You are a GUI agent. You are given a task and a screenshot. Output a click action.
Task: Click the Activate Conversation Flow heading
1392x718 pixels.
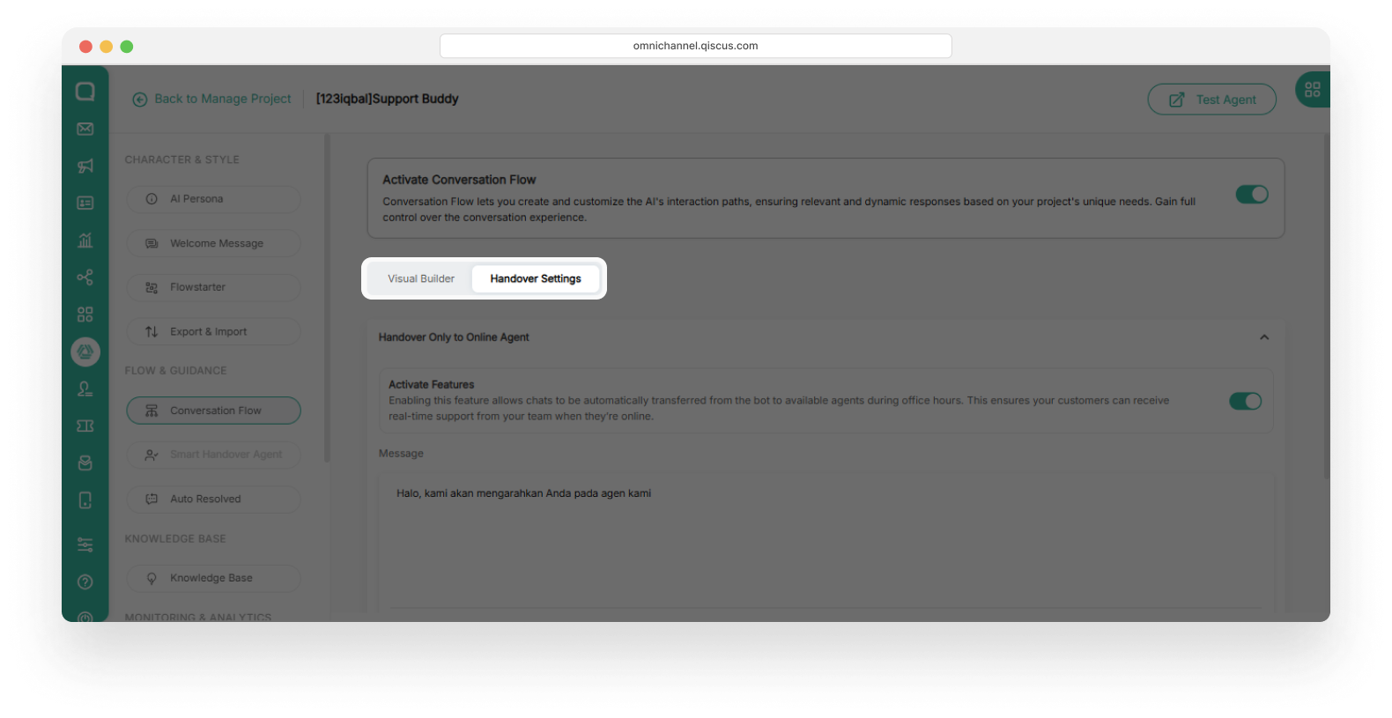coord(459,180)
